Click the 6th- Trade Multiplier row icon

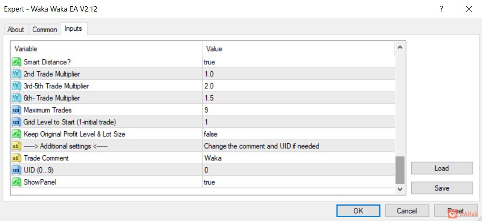point(16,98)
